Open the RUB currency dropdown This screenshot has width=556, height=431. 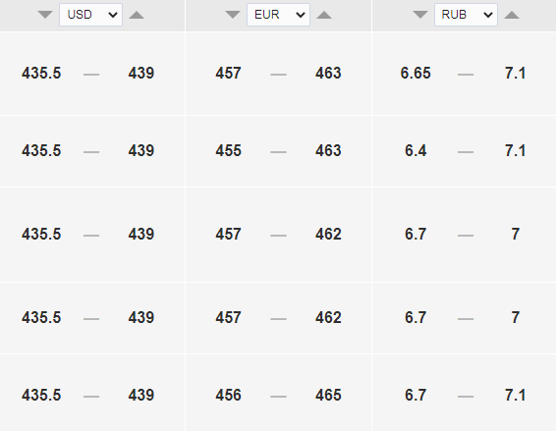tap(466, 15)
